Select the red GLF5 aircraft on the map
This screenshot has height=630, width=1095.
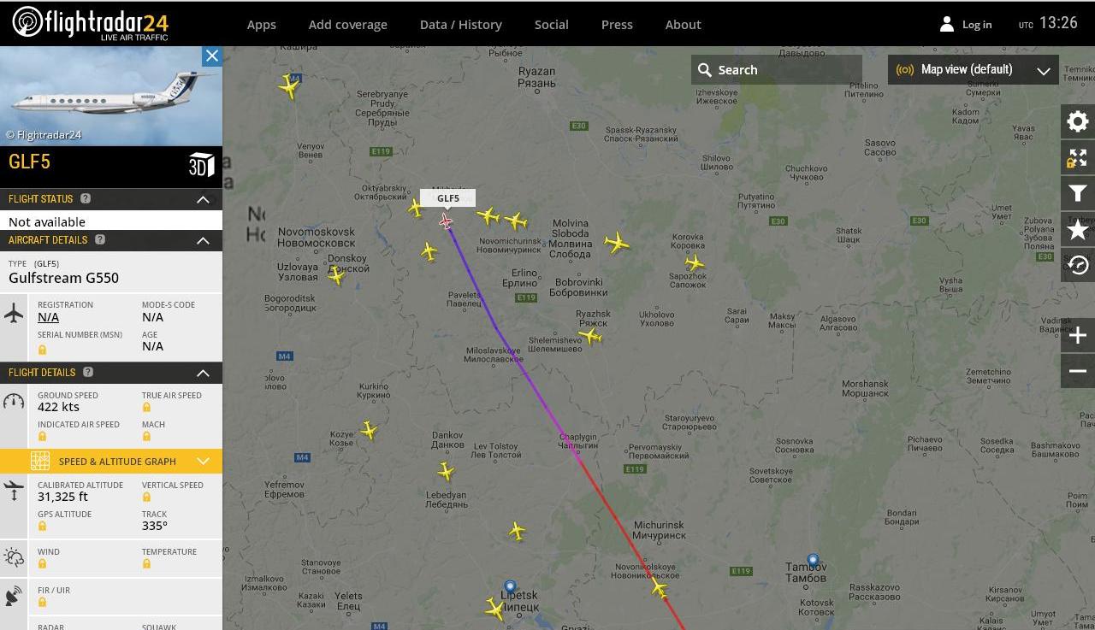tap(446, 222)
